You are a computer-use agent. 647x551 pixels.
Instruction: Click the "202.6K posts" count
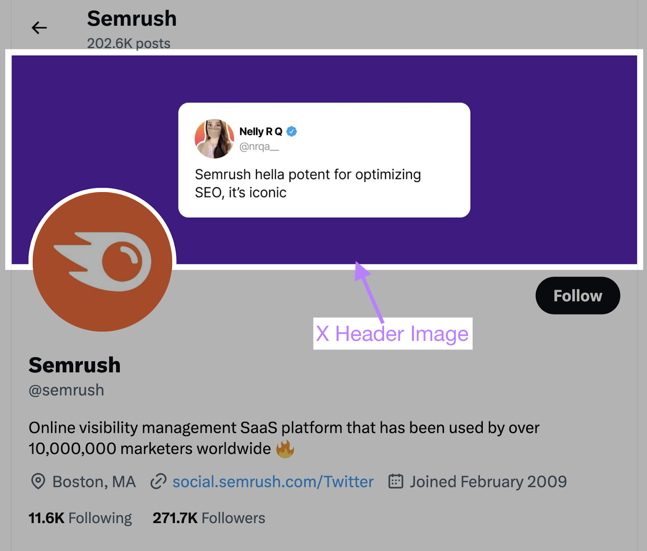pyautogui.click(x=129, y=43)
